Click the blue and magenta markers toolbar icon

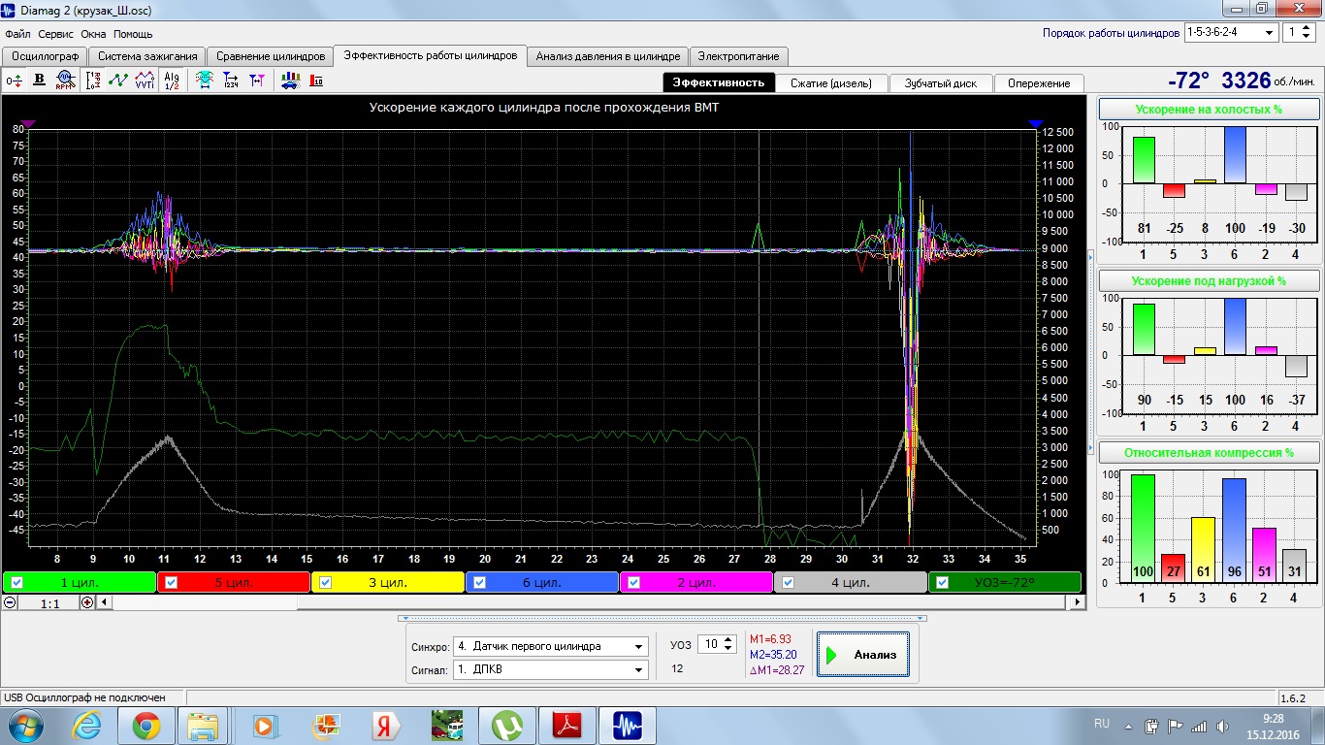click(257, 80)
